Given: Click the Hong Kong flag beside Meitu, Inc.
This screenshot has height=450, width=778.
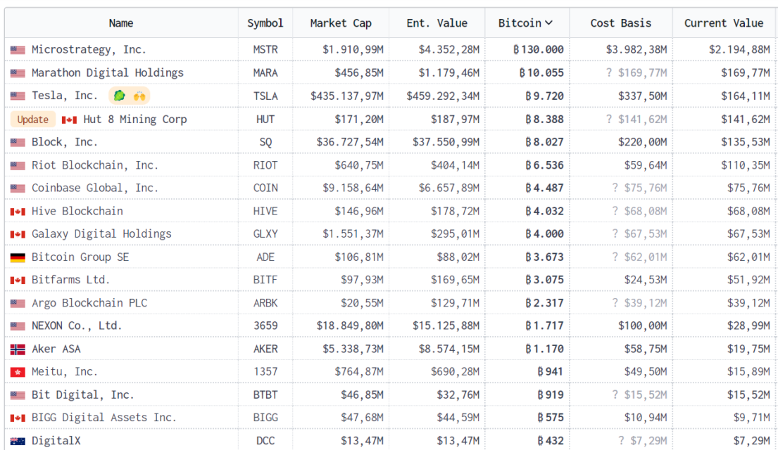Looking at the screenshot, I should (x=18, y=372).
